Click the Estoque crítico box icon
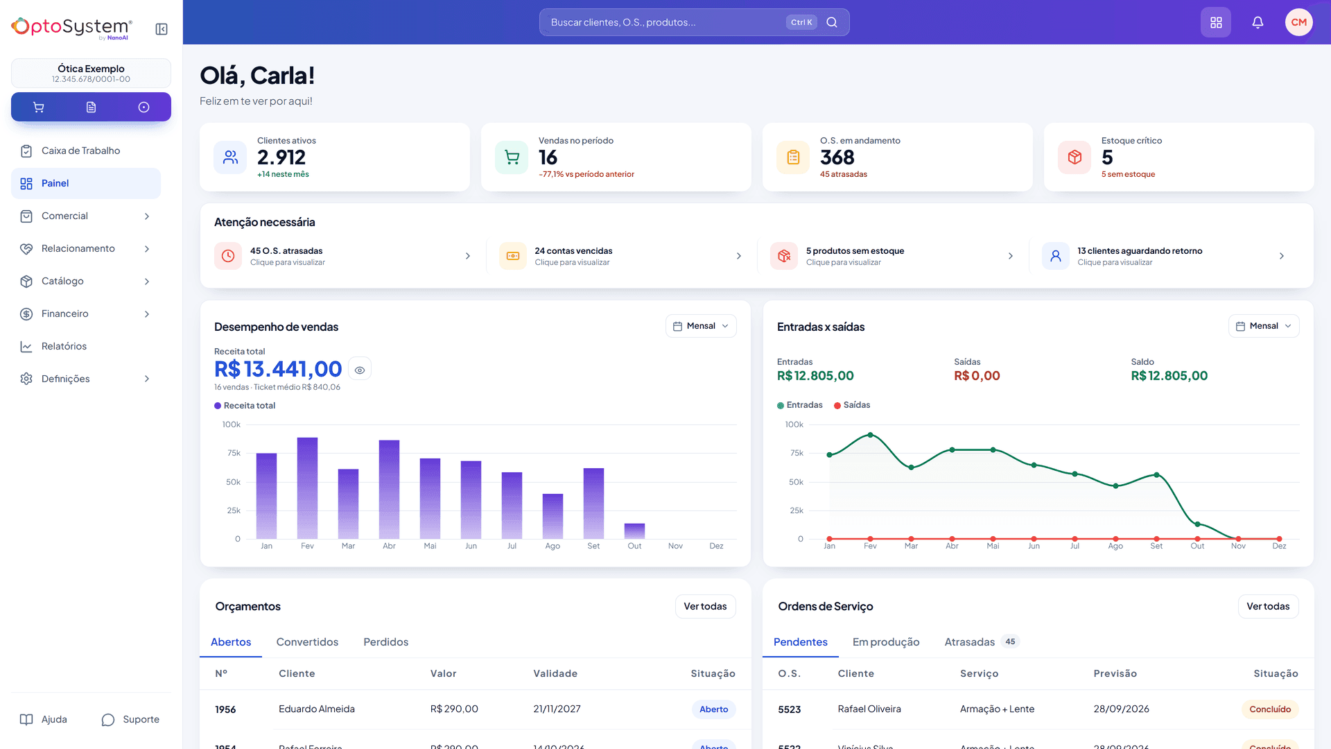 point(1075,157)
